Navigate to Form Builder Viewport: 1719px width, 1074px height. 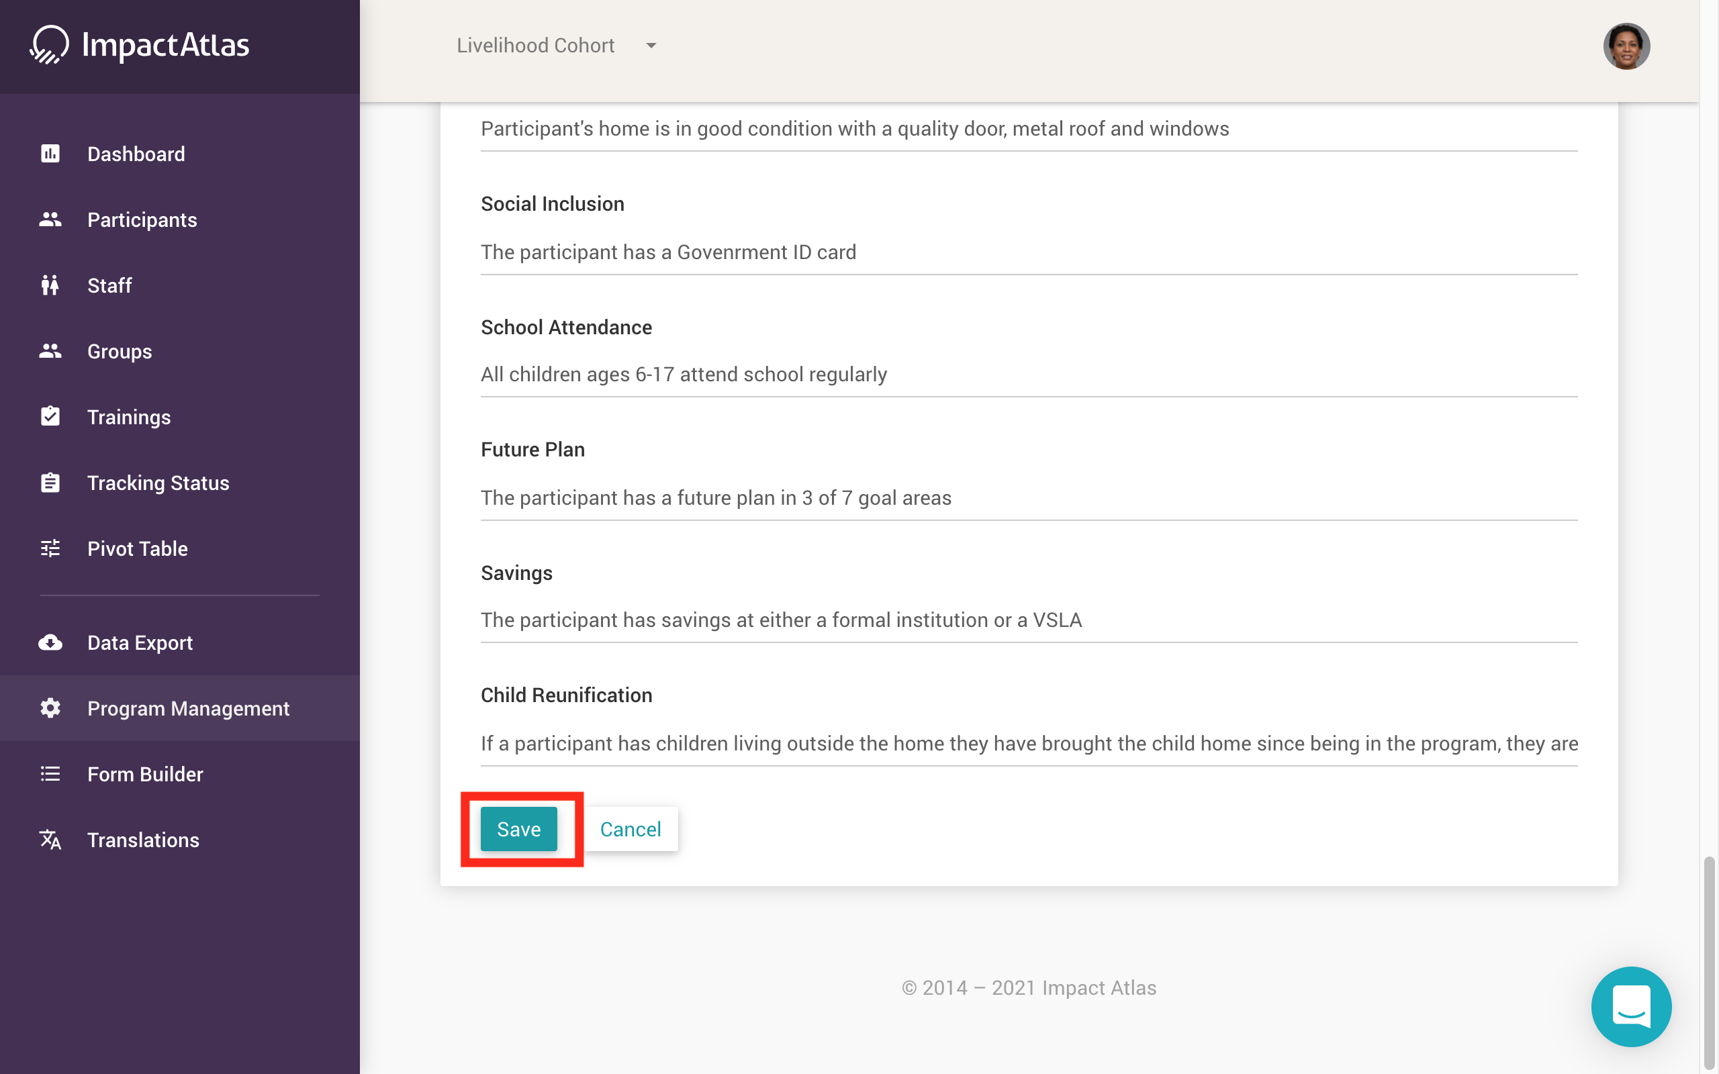[x=145, y=773]
